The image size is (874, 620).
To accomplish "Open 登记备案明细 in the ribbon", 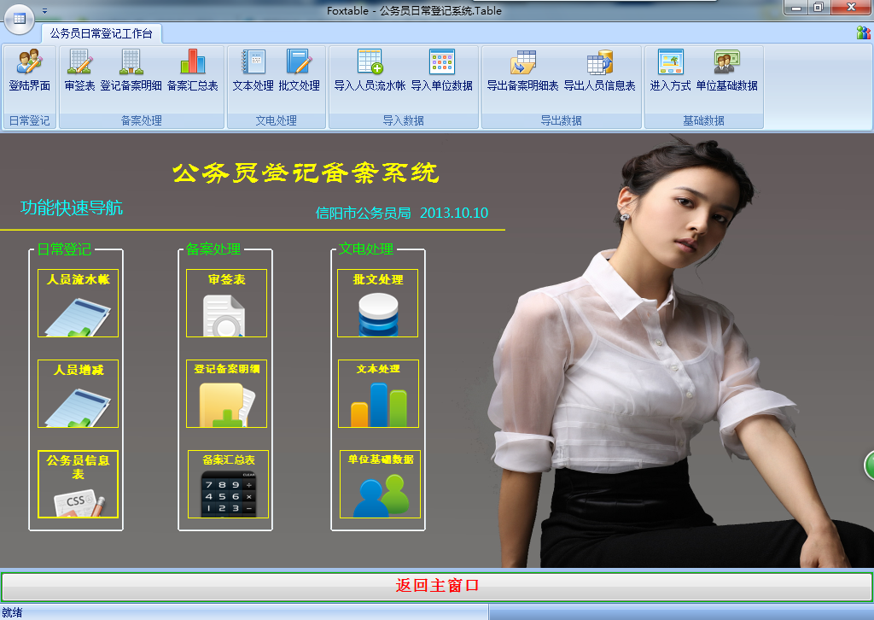I will point(131,70).
